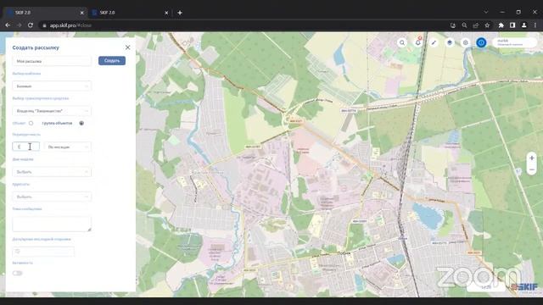Toggle the Активность switch
Viewport: 543px width, 305px height.
(17, 273)
